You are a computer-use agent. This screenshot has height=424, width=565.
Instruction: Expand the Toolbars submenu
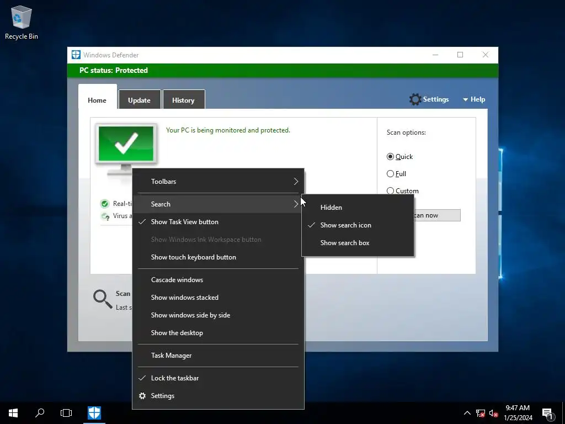pos(218,181)
